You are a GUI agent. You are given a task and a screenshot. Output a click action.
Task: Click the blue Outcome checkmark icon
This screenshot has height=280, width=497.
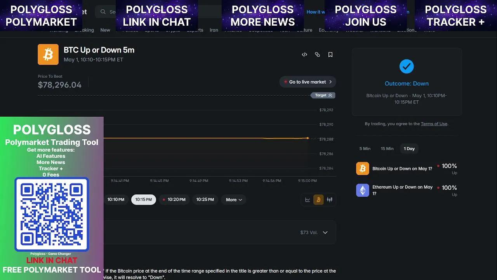point(407,66)
